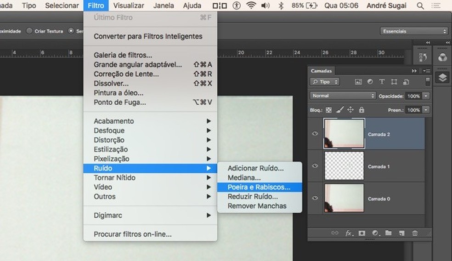Open the Visualizar menu

coord(129,6)
